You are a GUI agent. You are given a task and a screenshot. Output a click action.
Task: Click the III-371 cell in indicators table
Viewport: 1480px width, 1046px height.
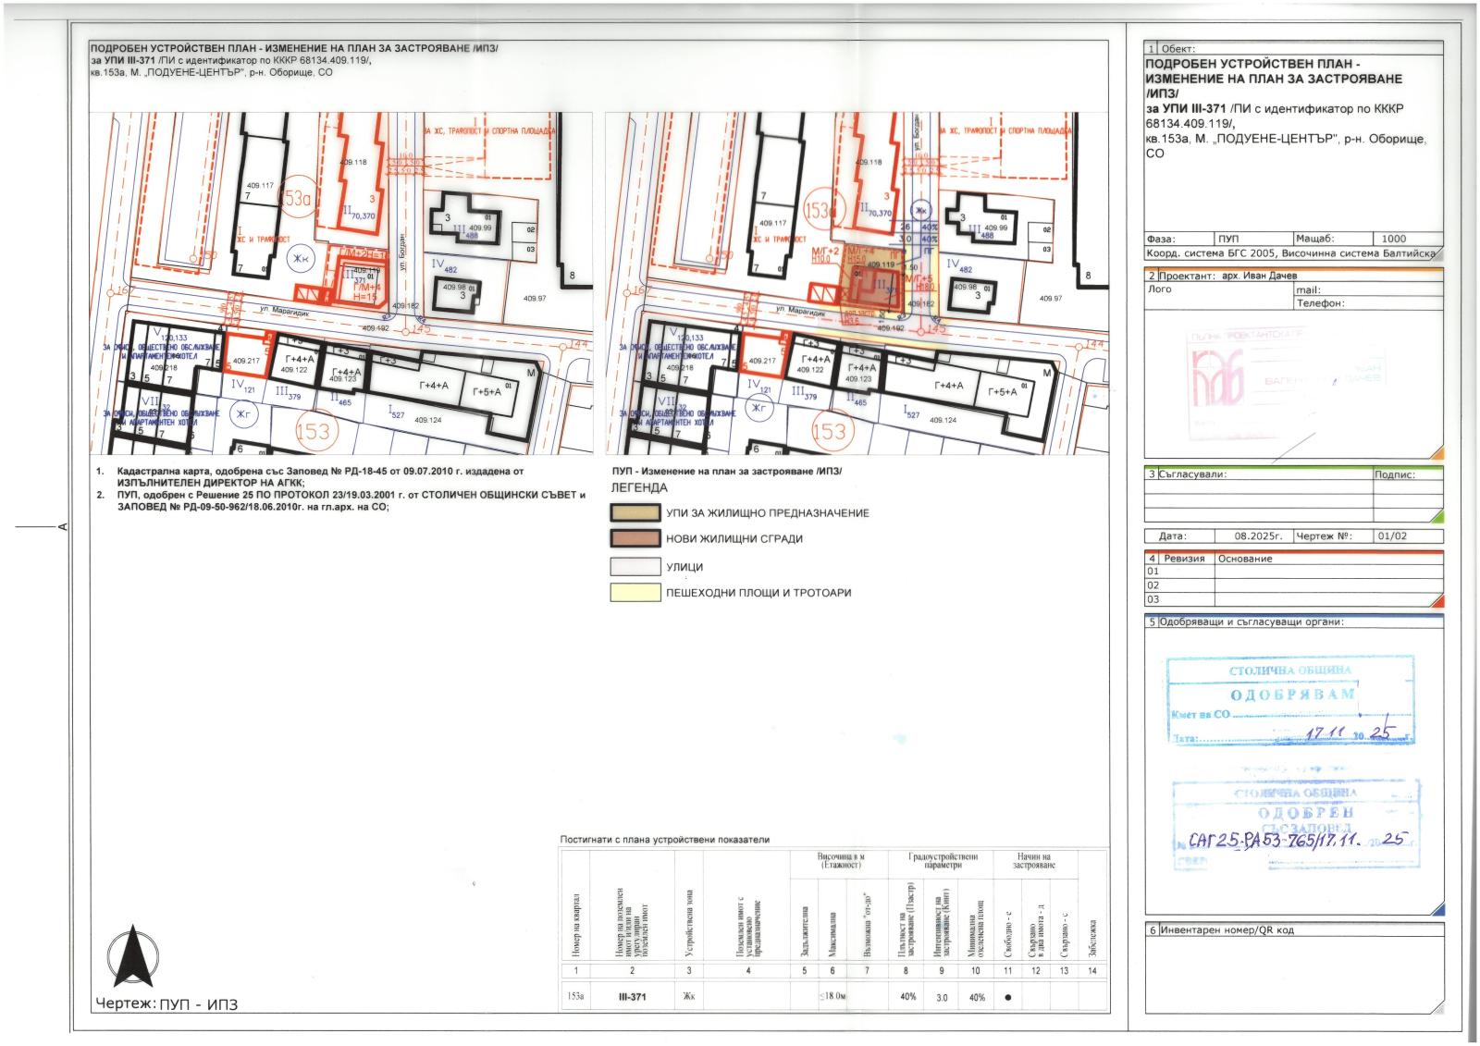click(631, 998)
